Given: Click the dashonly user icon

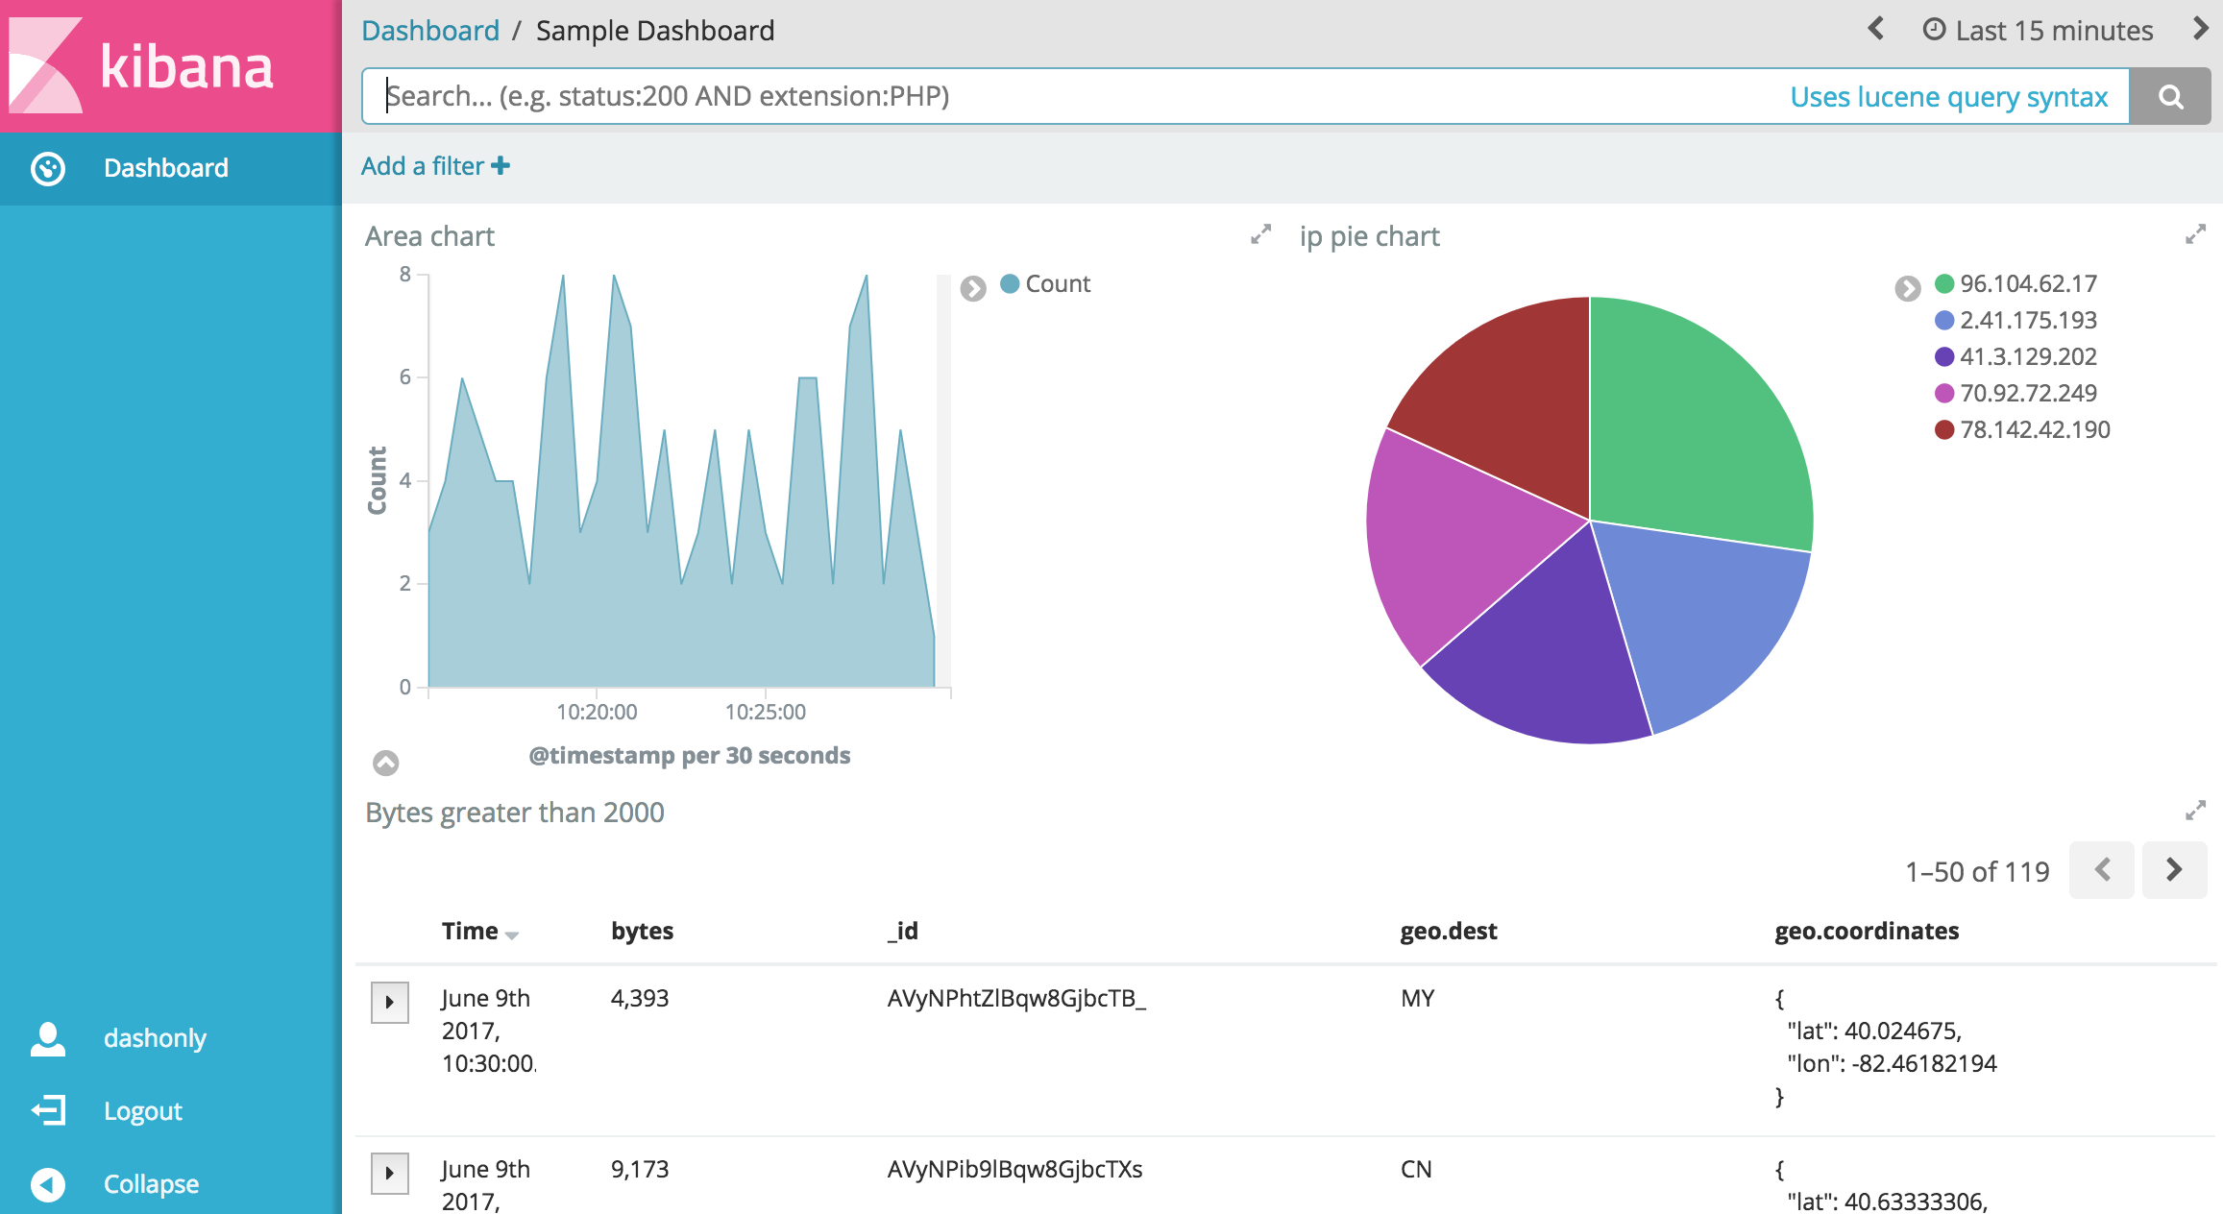Looking at the screenshot, I should [x=48, y=1038].
